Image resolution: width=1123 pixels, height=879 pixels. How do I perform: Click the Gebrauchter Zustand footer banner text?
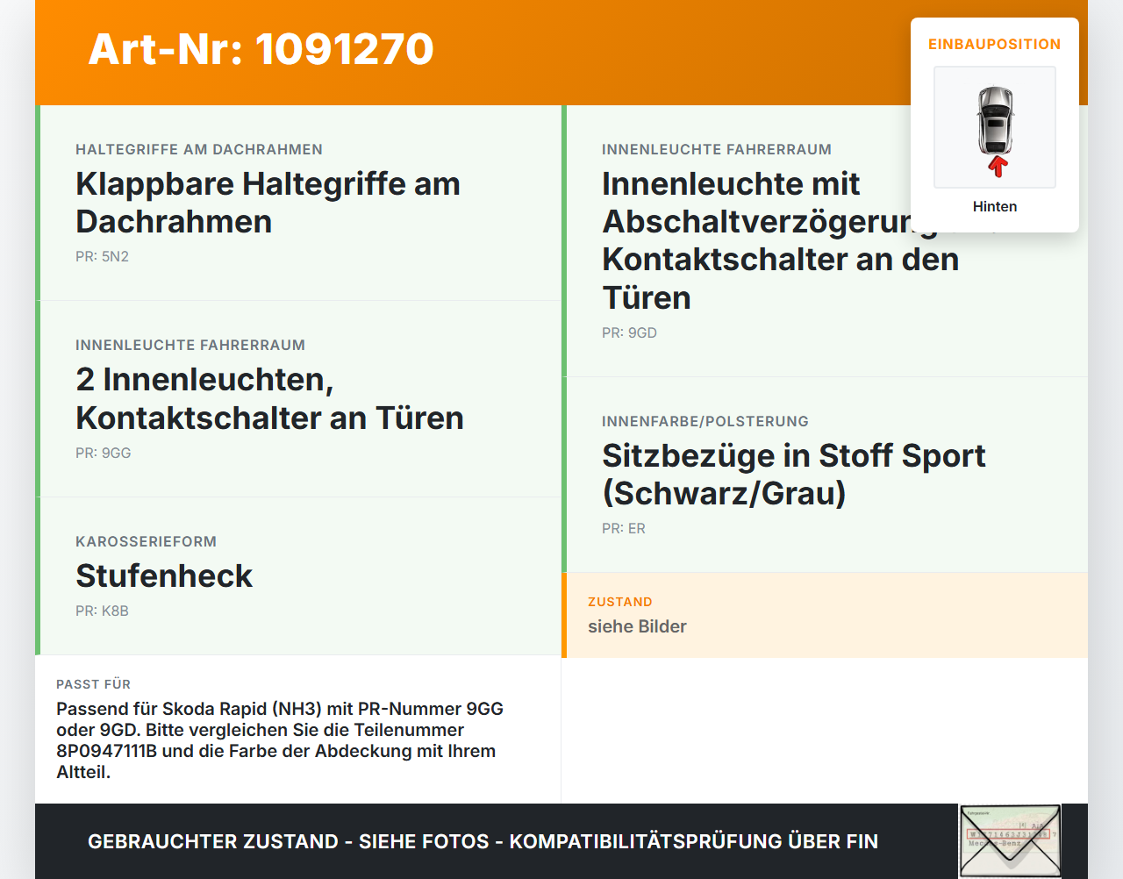[x=483, y=841]
